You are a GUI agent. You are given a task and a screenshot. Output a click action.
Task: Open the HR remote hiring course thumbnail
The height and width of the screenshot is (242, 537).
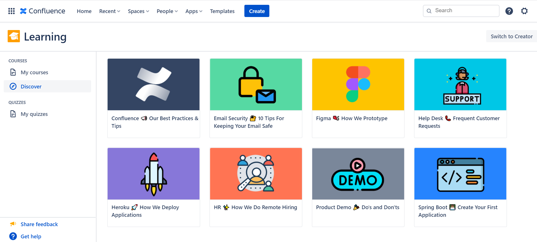(x=256, y=174)
